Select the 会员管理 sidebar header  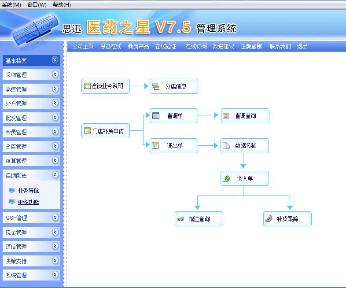(x=31, y=132)
